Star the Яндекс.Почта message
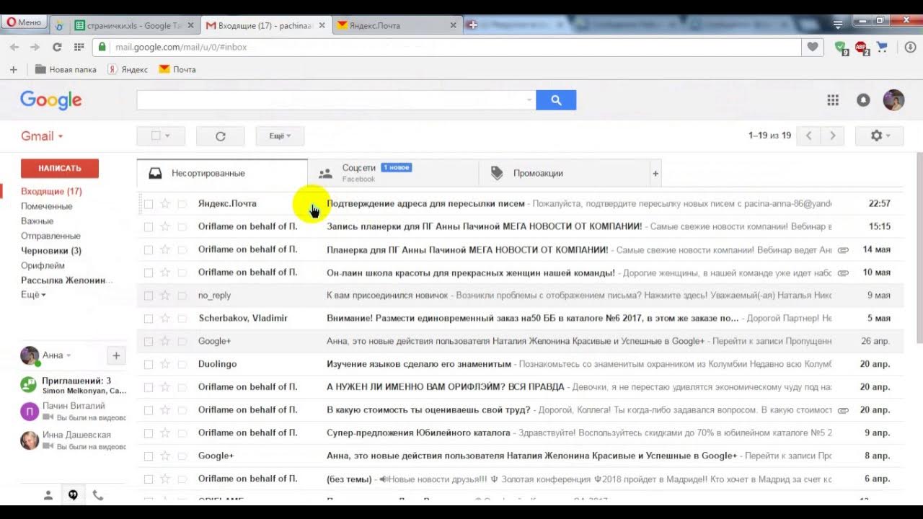 [x=165, y=204]
